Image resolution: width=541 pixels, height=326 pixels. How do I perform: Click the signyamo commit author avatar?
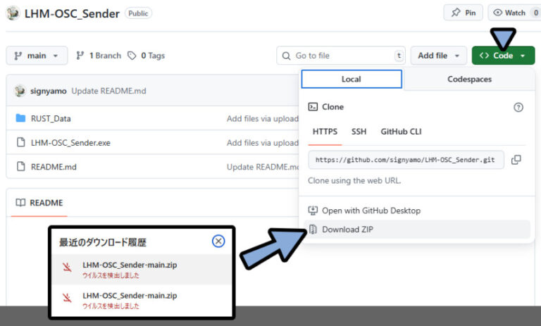pyautogui.click(x=20, y=92)
